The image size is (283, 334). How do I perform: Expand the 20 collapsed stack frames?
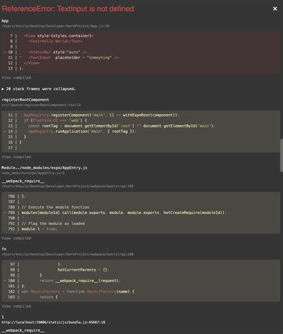(39, 89)
